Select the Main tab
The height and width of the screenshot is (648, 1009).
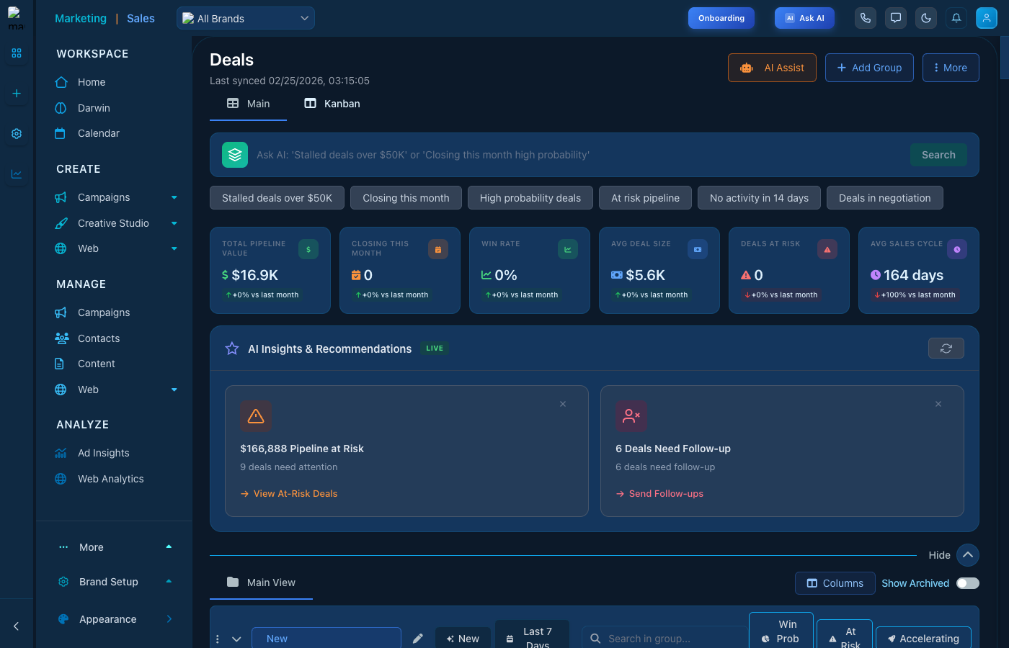coord(248,104)
